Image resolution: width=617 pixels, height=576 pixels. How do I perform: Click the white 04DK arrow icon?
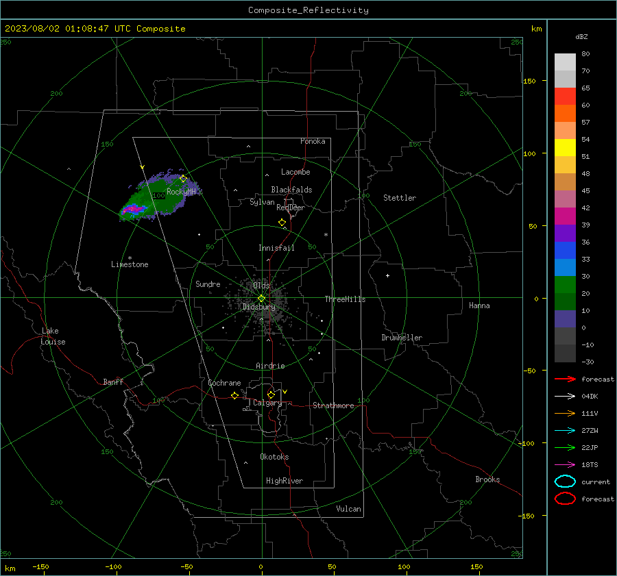565,396
